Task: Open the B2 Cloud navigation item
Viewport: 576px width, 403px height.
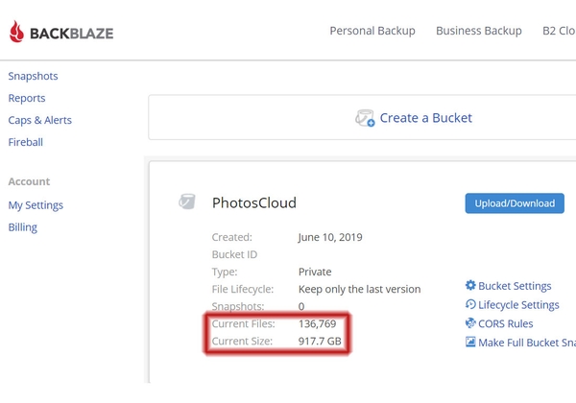Action: (559, 31)
